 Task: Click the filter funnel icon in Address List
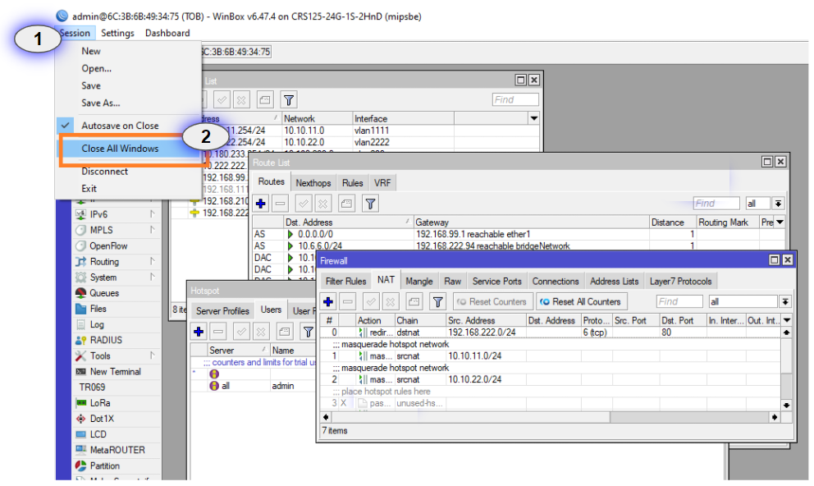289,99
